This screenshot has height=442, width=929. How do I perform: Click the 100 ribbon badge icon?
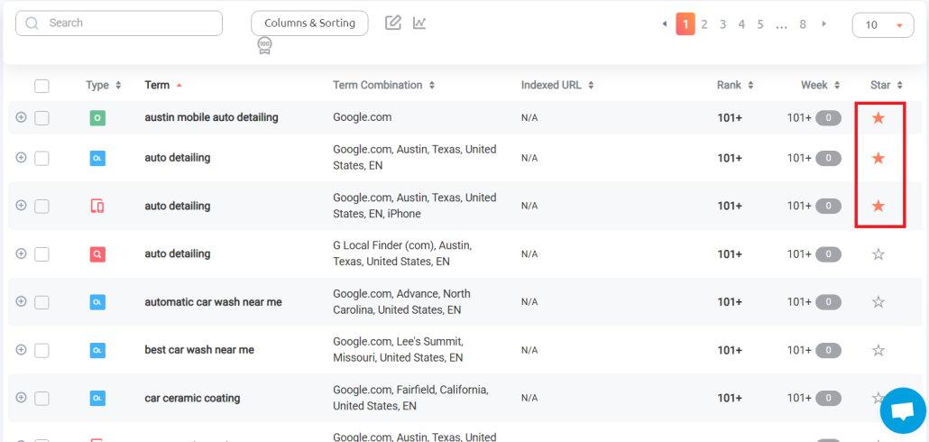coord(264,46)
